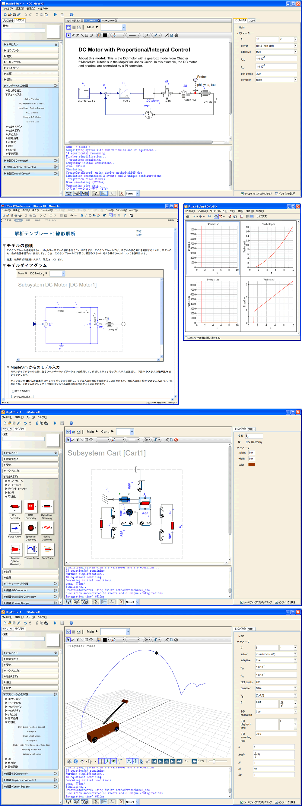
Task: Click the playback position slider in Catapult window
Action: coord(214,761)
